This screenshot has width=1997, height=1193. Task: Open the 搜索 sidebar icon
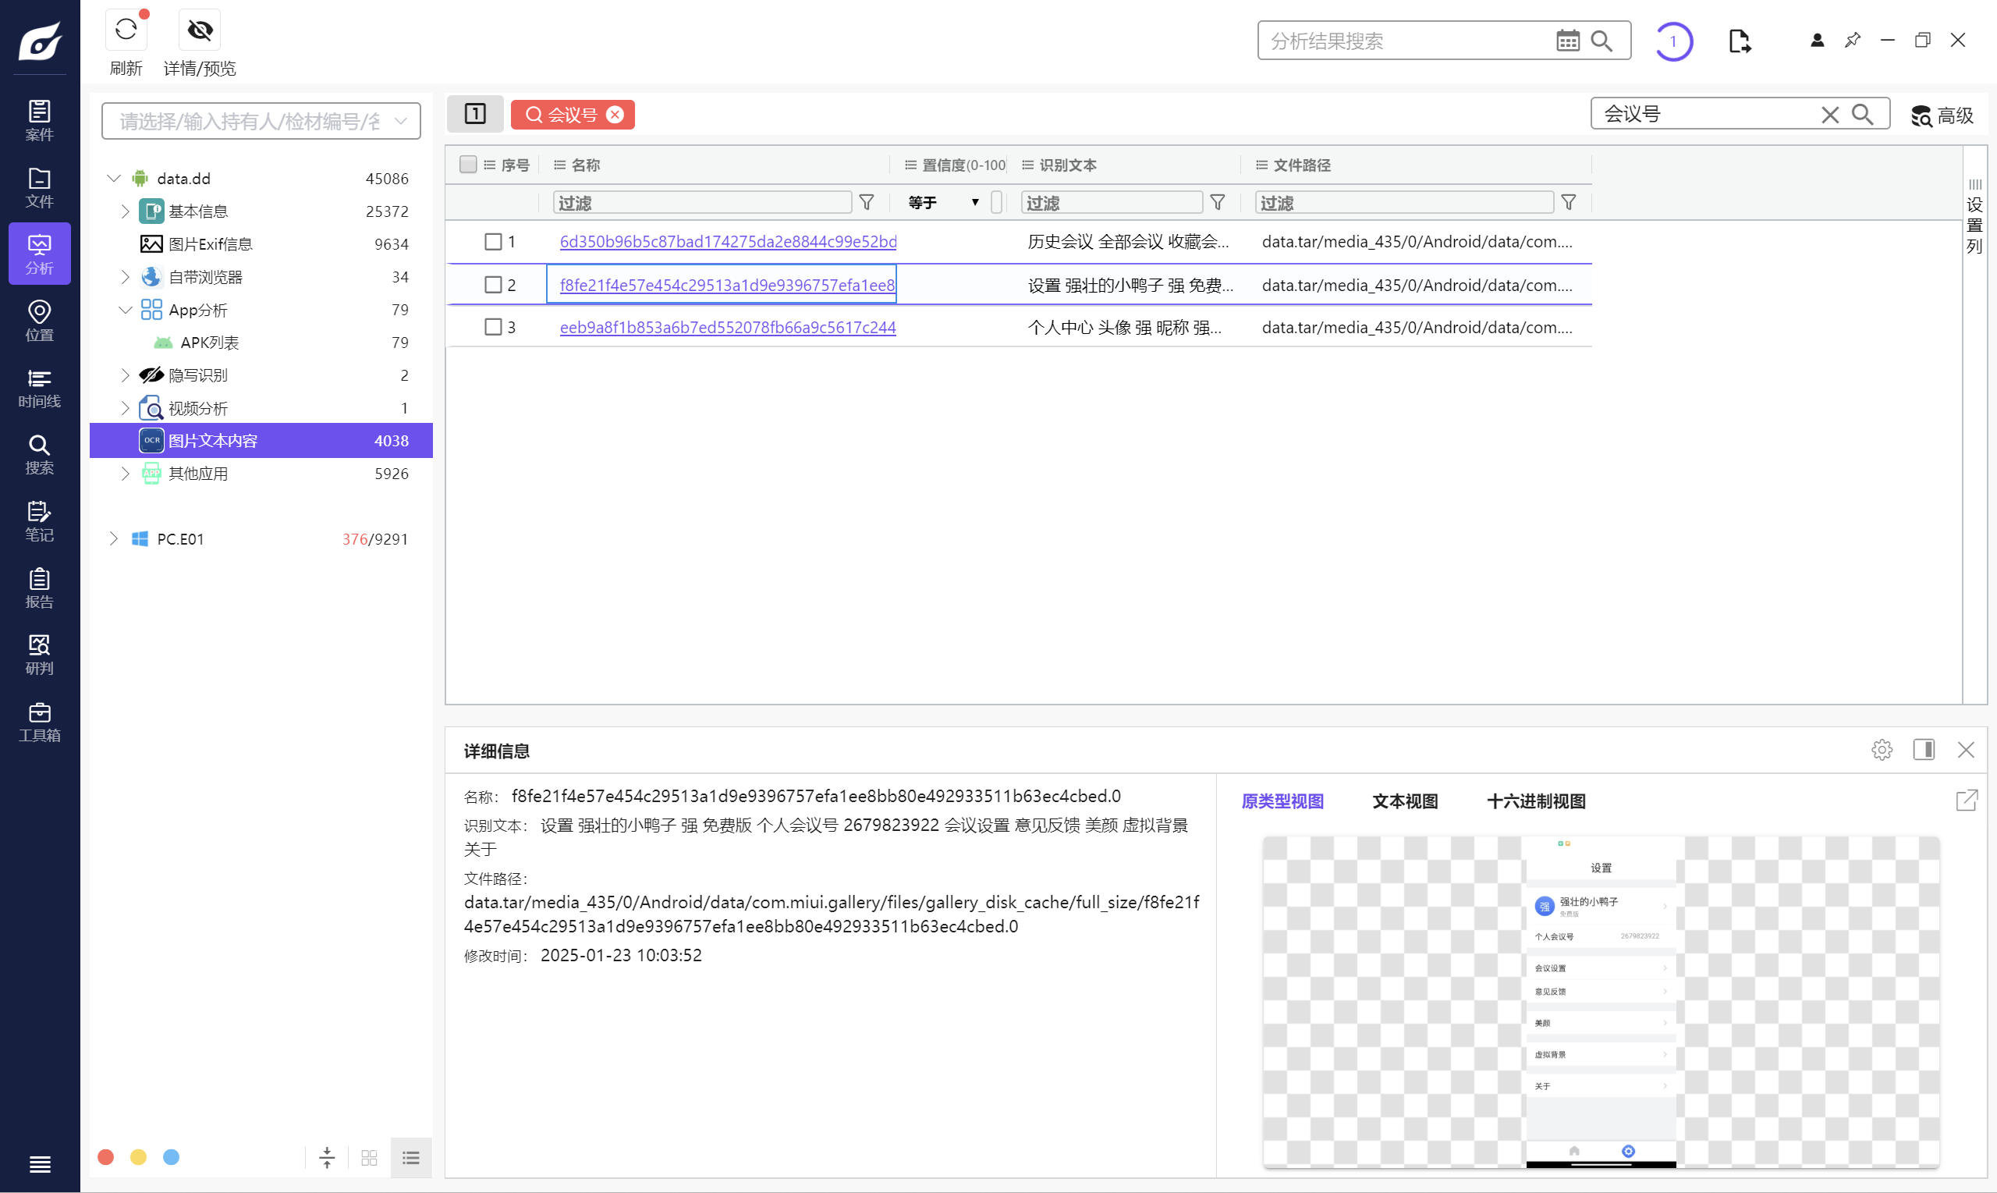pos(39,454)
